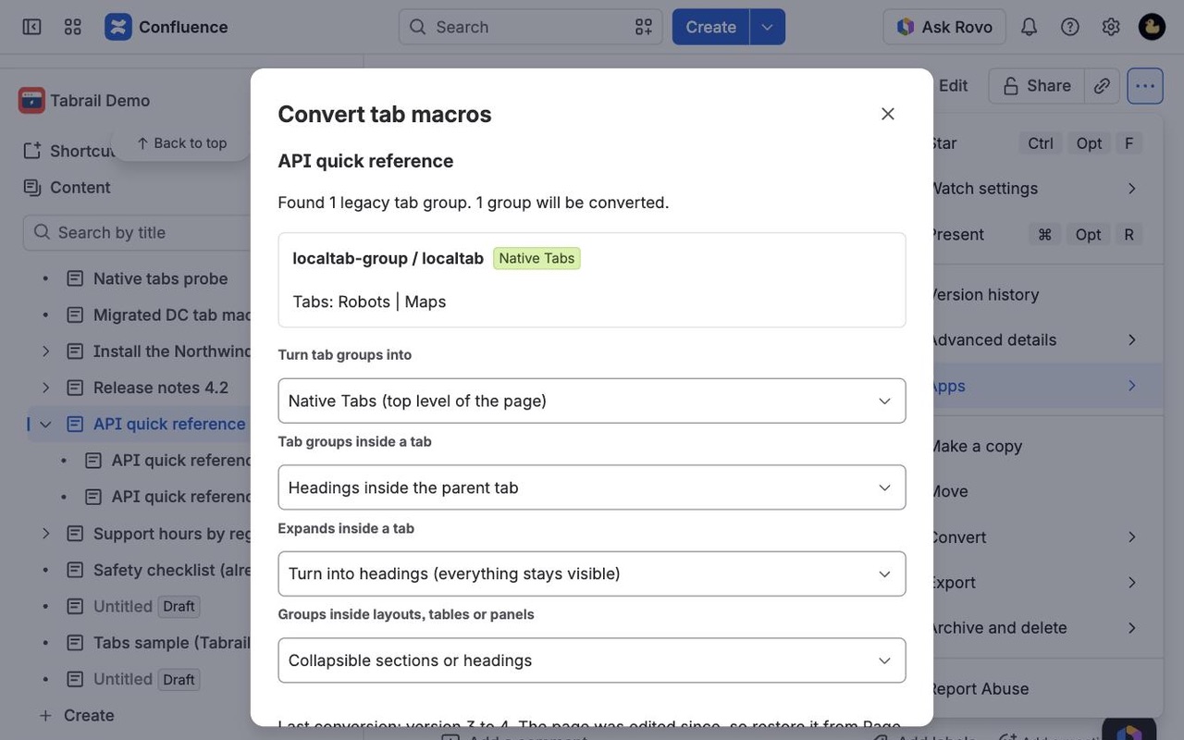The height and width of the screenshot is (740, 1184).
Task: Click the top Search field
Action: click(530, 27)
